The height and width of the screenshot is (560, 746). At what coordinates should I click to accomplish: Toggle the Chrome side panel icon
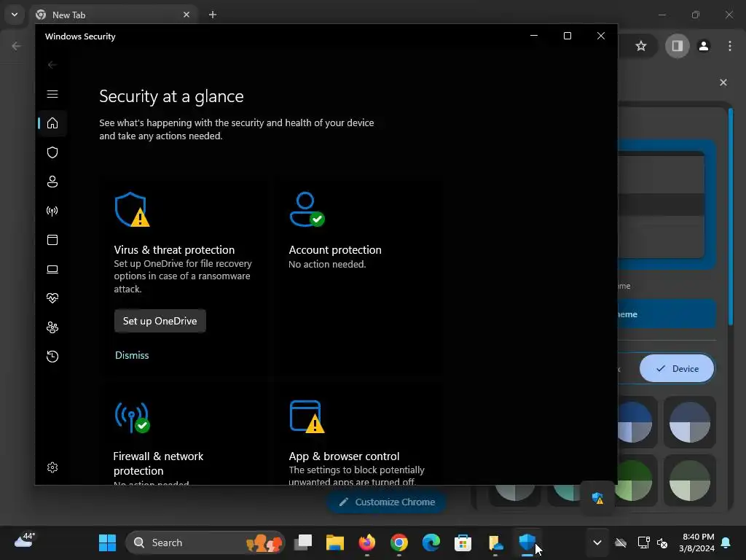pos(677,46)
